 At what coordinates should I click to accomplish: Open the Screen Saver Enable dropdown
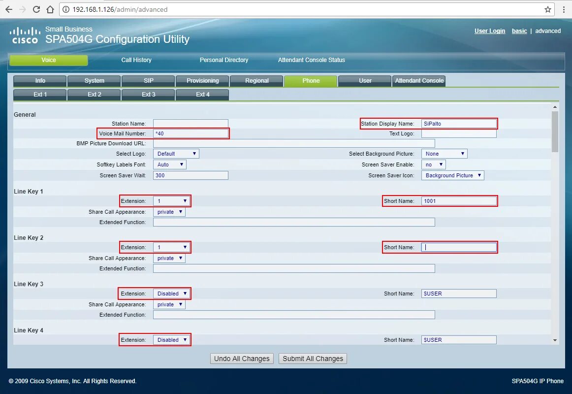coord(433,165)
